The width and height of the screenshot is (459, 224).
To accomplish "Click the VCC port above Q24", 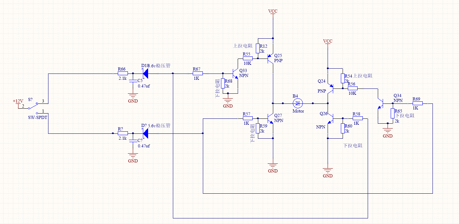I will pos(328,42).
